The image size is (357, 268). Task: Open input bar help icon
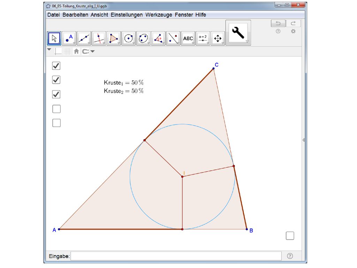(x=290, y=256)
